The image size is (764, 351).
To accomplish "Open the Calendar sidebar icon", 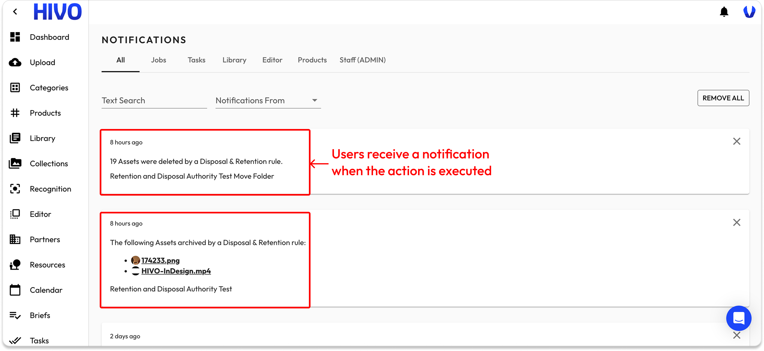I will point(15,290).
